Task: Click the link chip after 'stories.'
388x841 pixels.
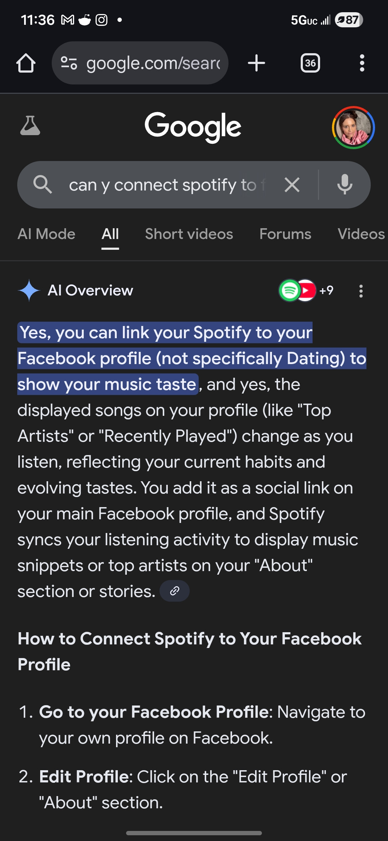Action: [175, 591]
